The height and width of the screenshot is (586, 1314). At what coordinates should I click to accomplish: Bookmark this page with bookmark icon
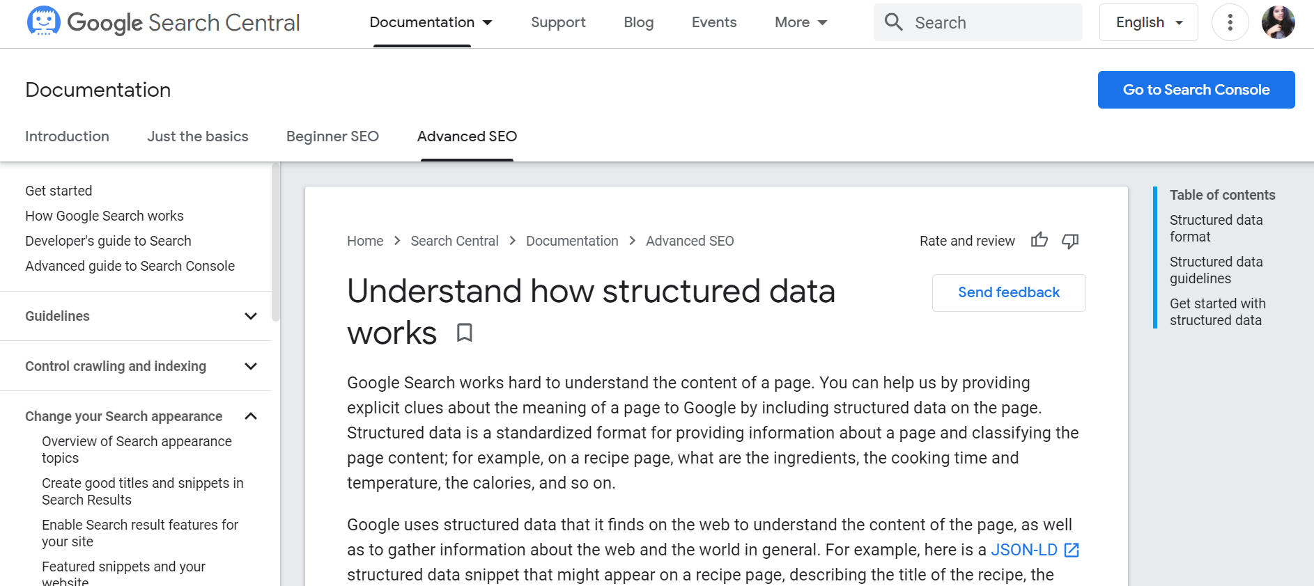[465, 333]
